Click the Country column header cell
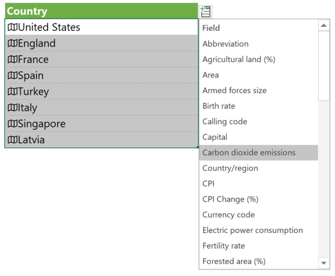 (x=100, y=11)
